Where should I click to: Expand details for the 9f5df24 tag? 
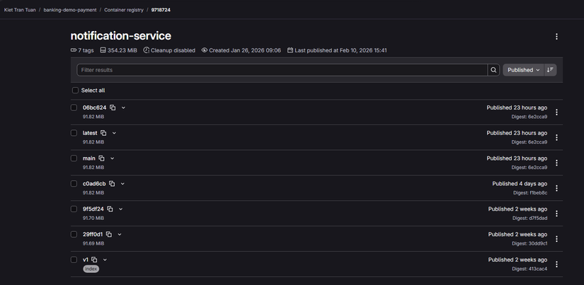(121, 209)
